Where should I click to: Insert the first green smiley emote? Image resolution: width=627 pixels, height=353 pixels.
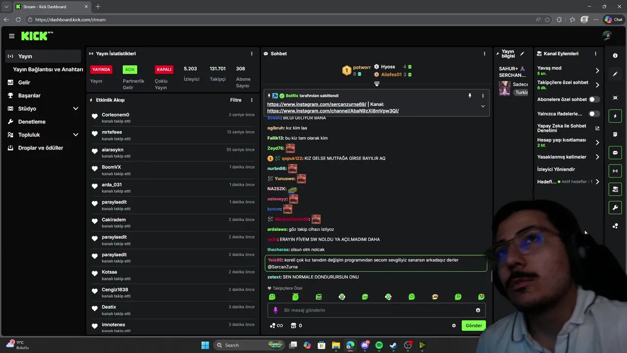tap(272, 297)
